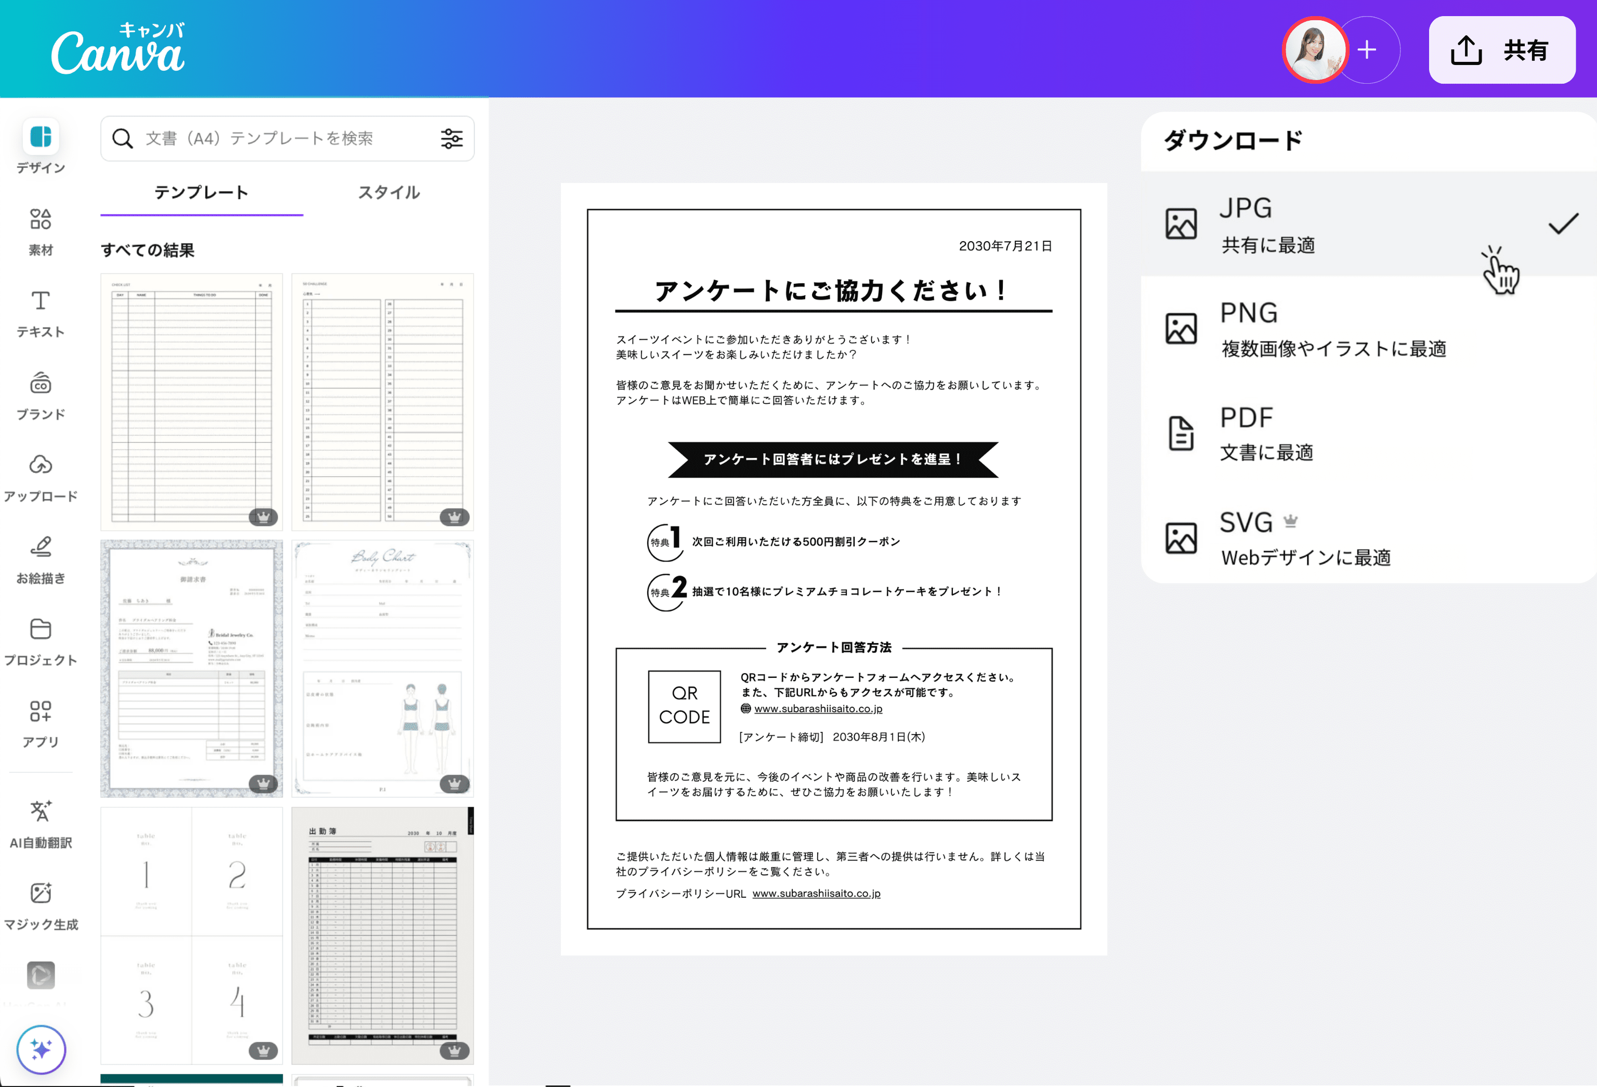The width and height of the screenshot is (1597, 1087).
Task: Open the デザイン panel icon
Action: coord(41,137)
